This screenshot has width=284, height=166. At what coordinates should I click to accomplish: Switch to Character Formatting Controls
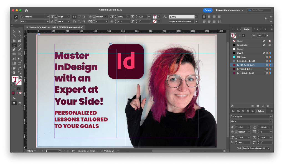pyautogui.click(x=16, y=17)
